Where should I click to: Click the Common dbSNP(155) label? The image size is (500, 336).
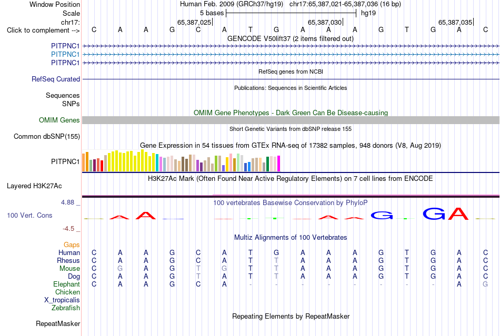coord(47,136)
